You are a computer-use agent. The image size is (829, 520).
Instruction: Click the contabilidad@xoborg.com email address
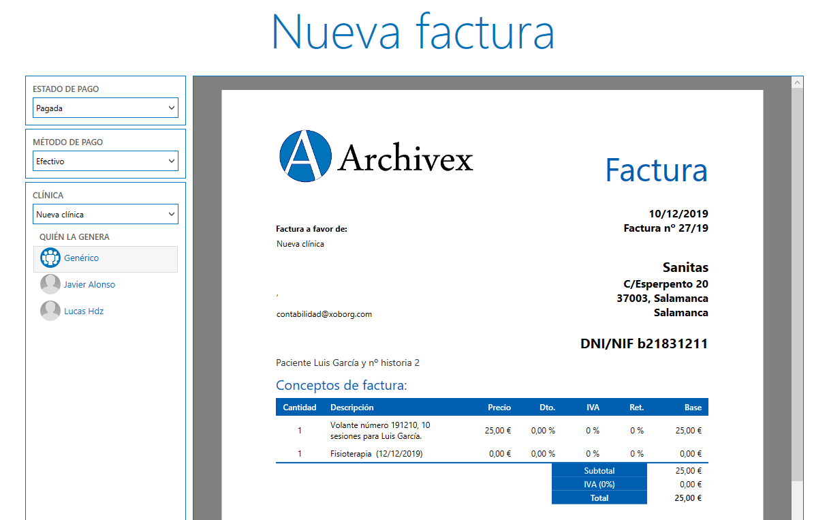coord(324,314)
